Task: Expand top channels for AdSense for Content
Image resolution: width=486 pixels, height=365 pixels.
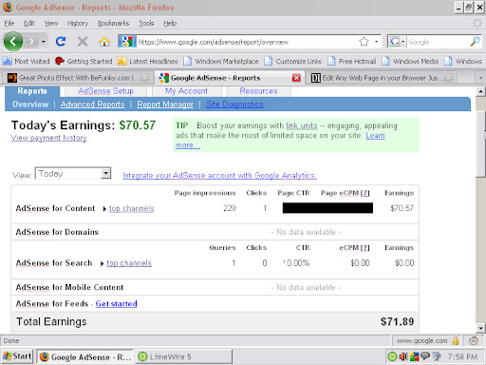Action: pos(131,208)
